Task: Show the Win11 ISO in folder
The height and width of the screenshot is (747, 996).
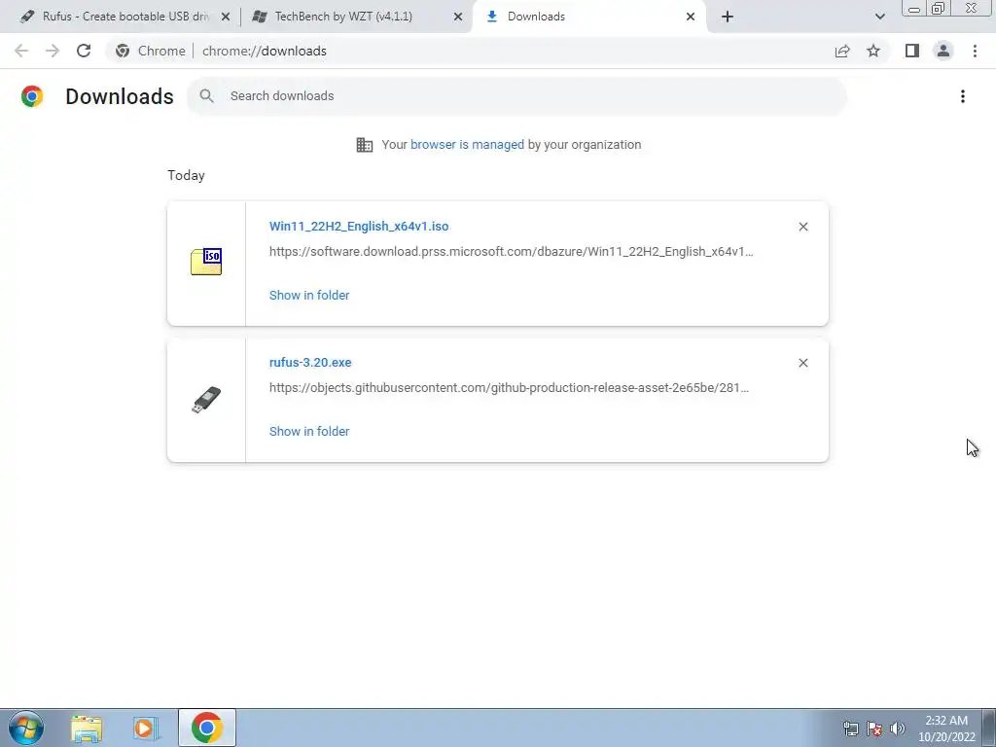Action: pos(309,296)
